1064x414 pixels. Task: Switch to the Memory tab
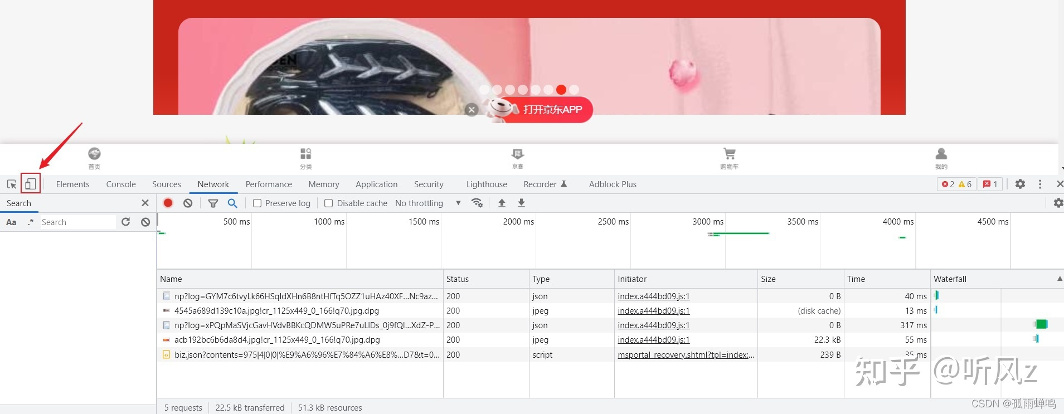324,184
